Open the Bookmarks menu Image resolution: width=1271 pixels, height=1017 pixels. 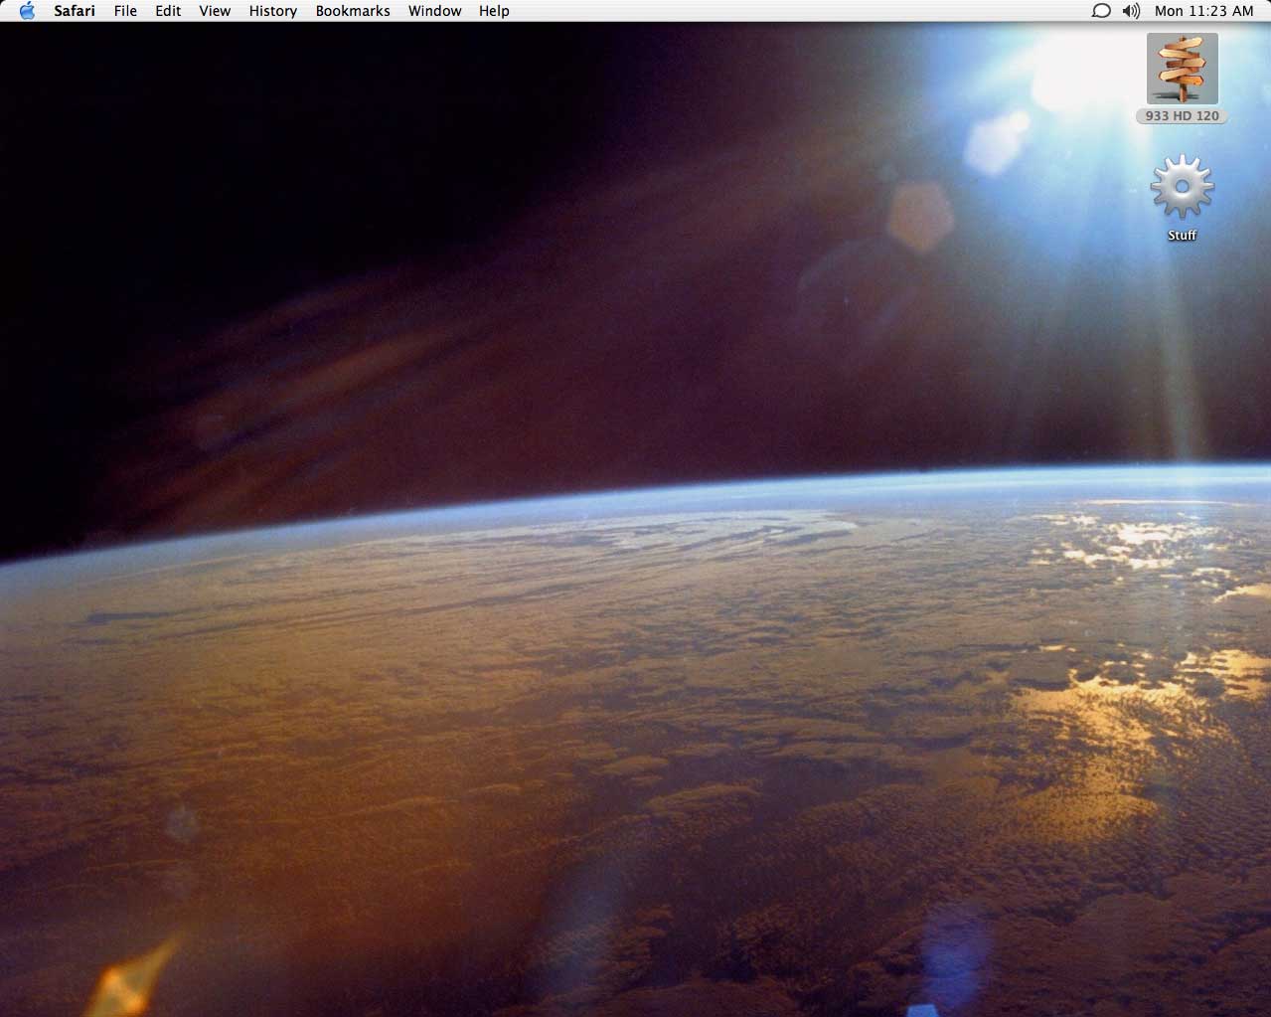click(353, 11)
